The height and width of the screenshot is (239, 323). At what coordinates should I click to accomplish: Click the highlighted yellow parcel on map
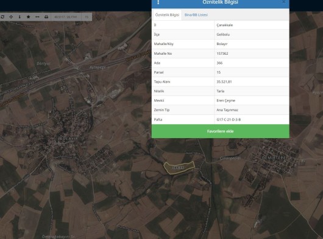(179, 167)
